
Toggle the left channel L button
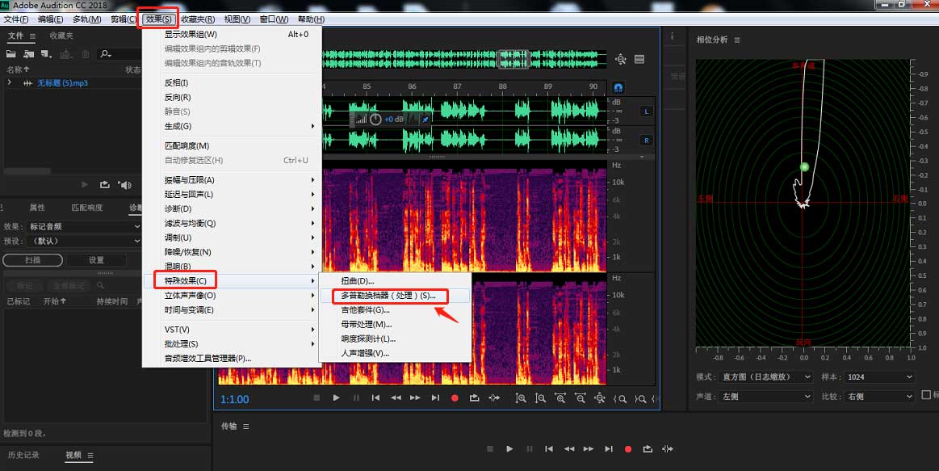click(x=646, y=111)
